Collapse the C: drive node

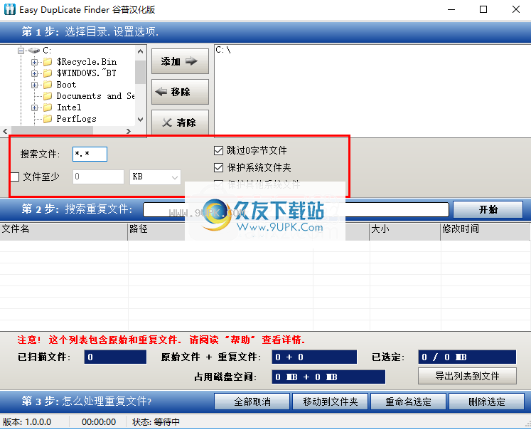(x=21, y=51)
